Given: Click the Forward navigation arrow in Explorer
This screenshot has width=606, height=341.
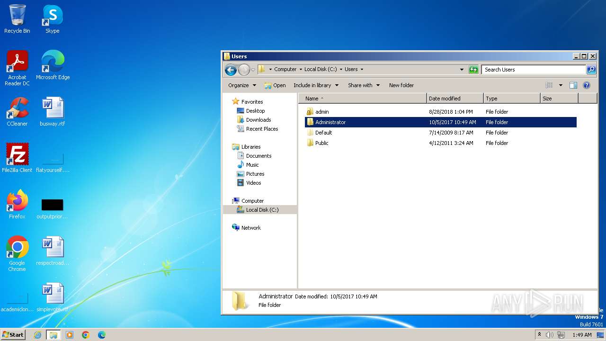Looking at the screenshot, I should click(244, 70).
